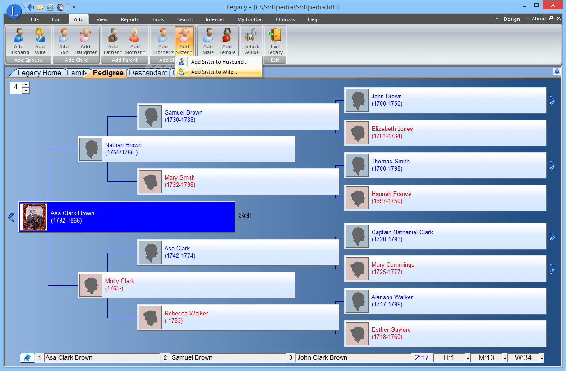Increase the generations count with up spinner
The width and height of the screenshot is (566, 371).
point(26,84)
